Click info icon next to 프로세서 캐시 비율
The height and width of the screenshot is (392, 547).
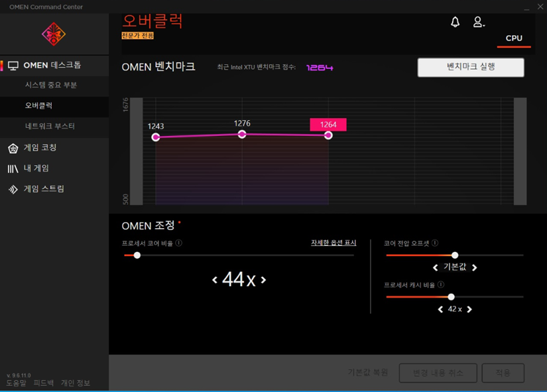click(441, 285)
